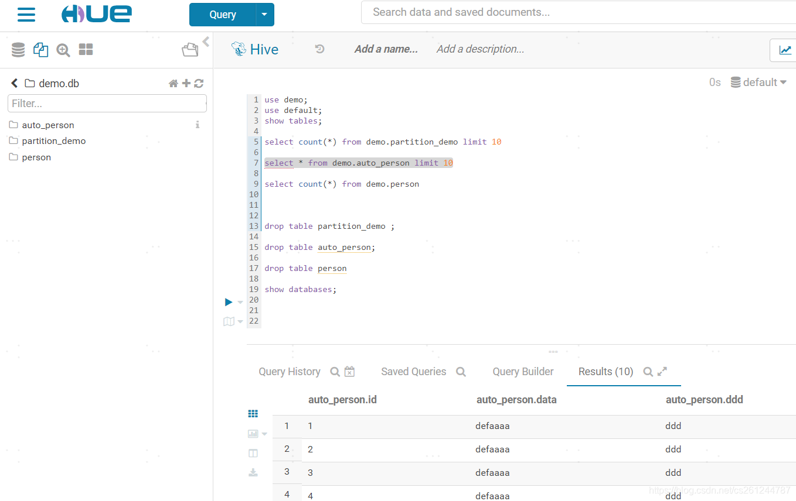The width and height of the screenshot is (796, 501).
Task: Show results as grid view
Action: [253, 414]
